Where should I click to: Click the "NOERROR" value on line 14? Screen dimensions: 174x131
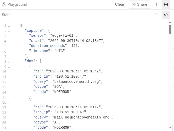(62, 92)
